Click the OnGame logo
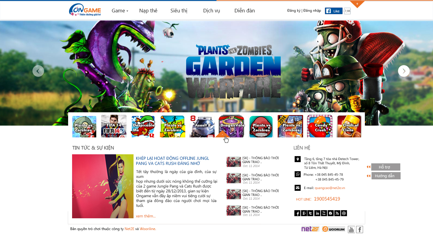 click(x=85, y=10)
